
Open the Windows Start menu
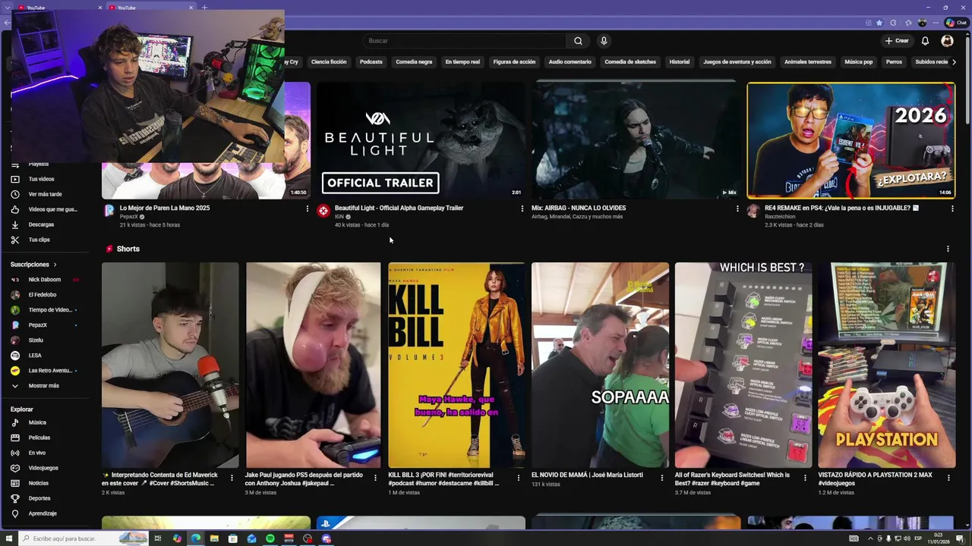[8, 538]
